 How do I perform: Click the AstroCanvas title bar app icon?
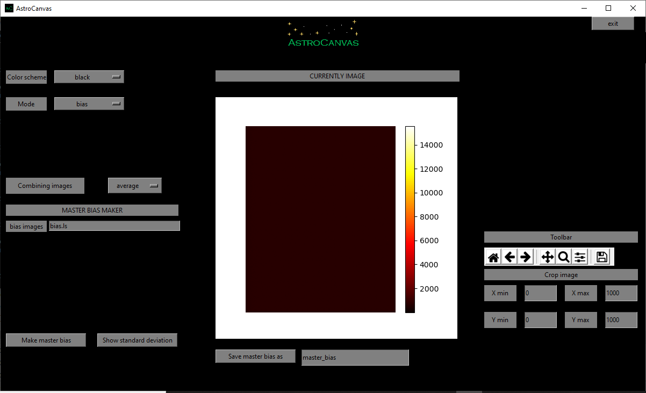9,8
